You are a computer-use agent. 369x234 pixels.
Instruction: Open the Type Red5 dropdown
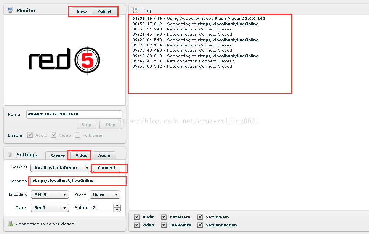click(50, 208)
